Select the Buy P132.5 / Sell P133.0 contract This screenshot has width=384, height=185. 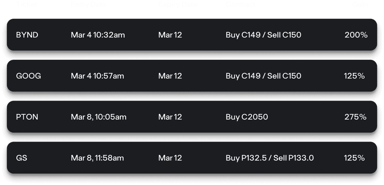tap(270, 158)
